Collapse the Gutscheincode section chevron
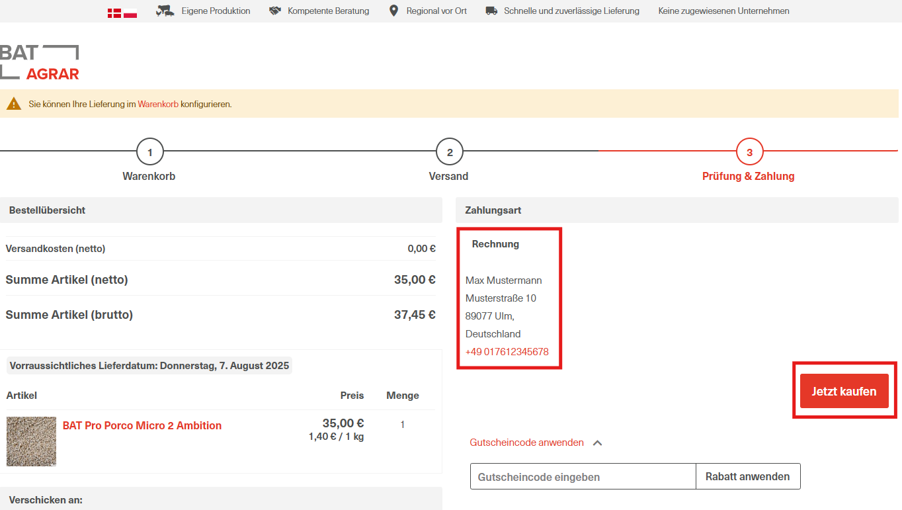Viewport: 902px width, 510px height. coord(597,443)
